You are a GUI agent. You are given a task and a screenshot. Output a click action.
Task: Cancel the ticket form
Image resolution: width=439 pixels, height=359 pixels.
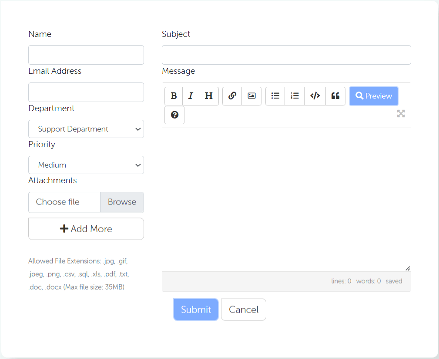(244, 310)
